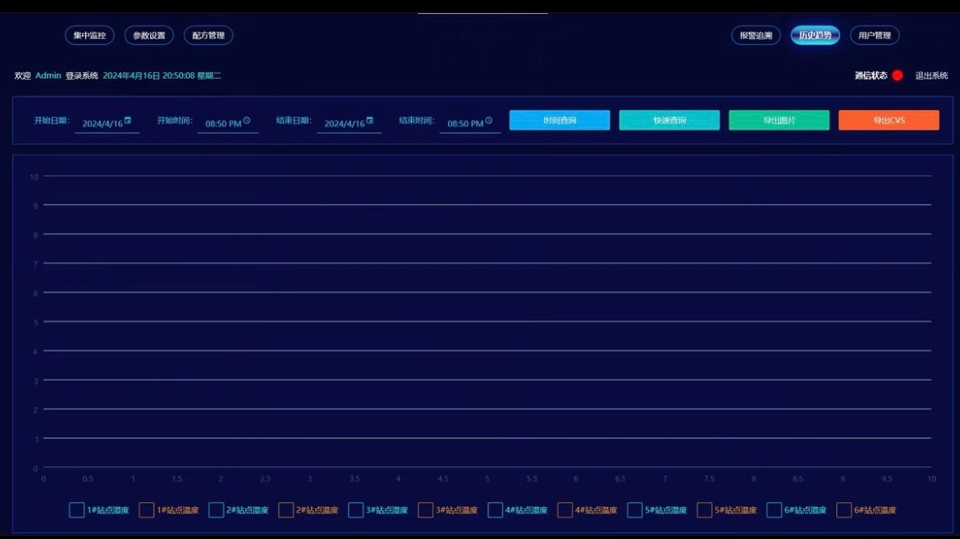Toggle the orange 2#站点温度 checkbox

(286, 509)
